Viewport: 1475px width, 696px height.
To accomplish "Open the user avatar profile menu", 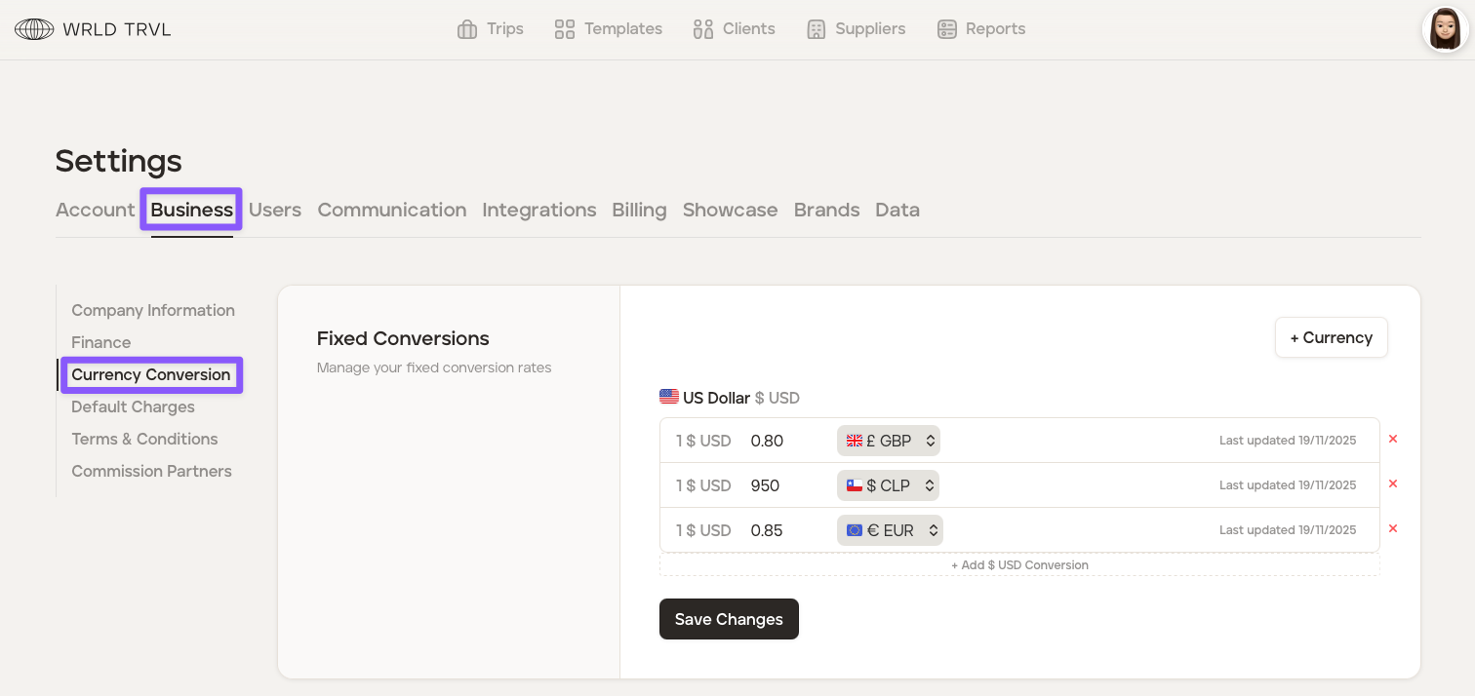I will tap(1445, 29).
